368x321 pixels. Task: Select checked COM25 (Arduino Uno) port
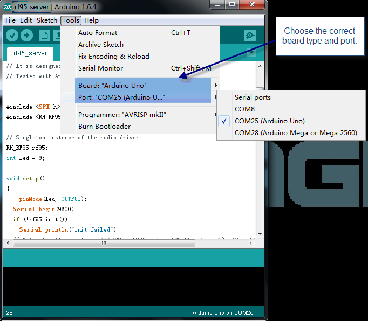click(x=291, y=121)
